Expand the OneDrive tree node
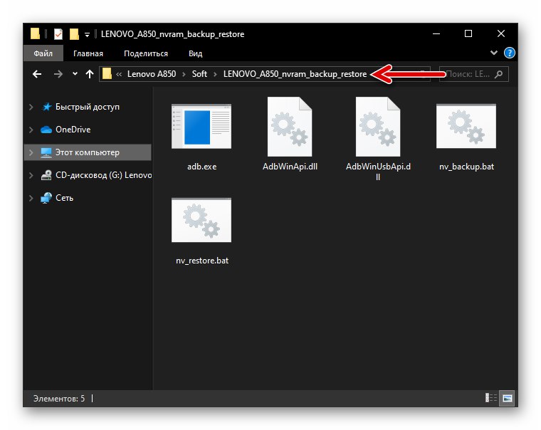The width and height of the screenshot is (541, 430). coord(31,130)
